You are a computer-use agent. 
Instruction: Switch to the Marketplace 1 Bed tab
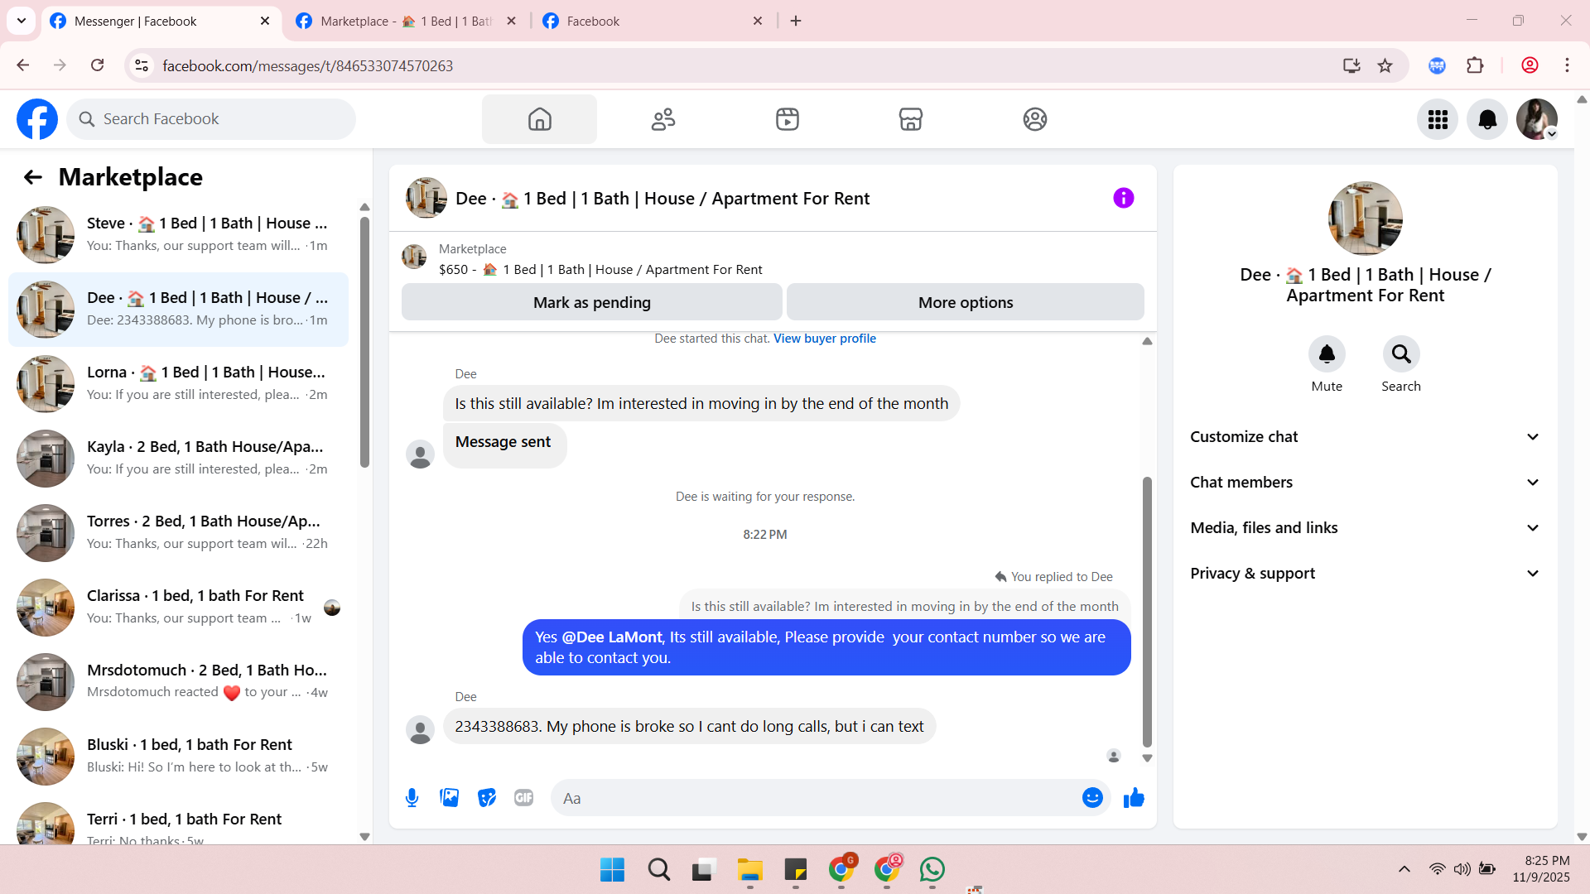click(406, 22)
